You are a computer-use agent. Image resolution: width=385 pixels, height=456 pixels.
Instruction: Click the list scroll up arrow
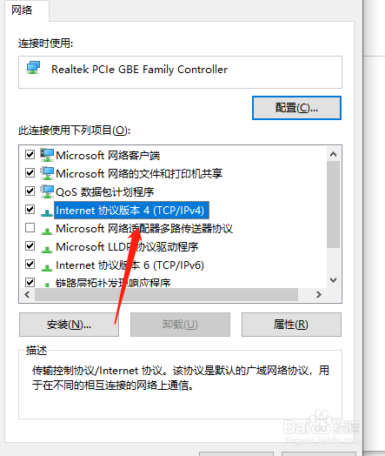(334, 154)
